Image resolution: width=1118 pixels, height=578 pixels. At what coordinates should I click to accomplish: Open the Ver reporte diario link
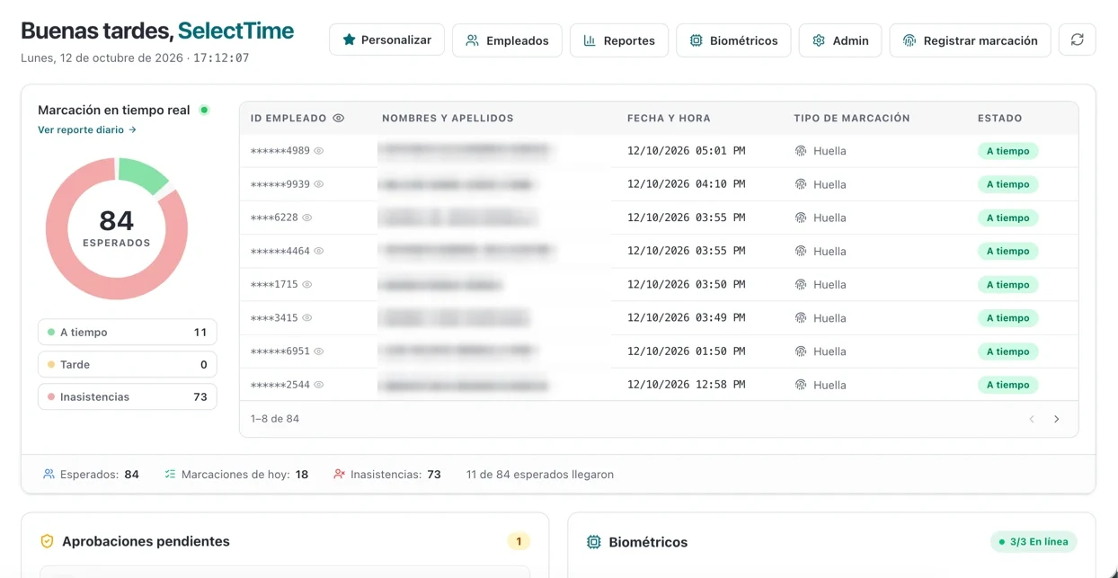pyautogui.click(x=87, y=129)
